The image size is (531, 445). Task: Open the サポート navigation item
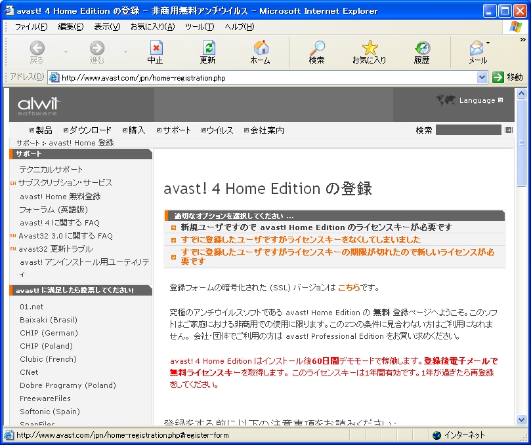(174, 130)
